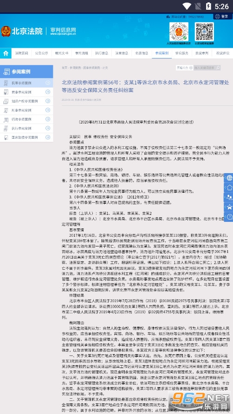The height and width of the screenshot is (414, 233).
Task: Open the 审判流程 menu item
Action: click(x=82, y=53)
